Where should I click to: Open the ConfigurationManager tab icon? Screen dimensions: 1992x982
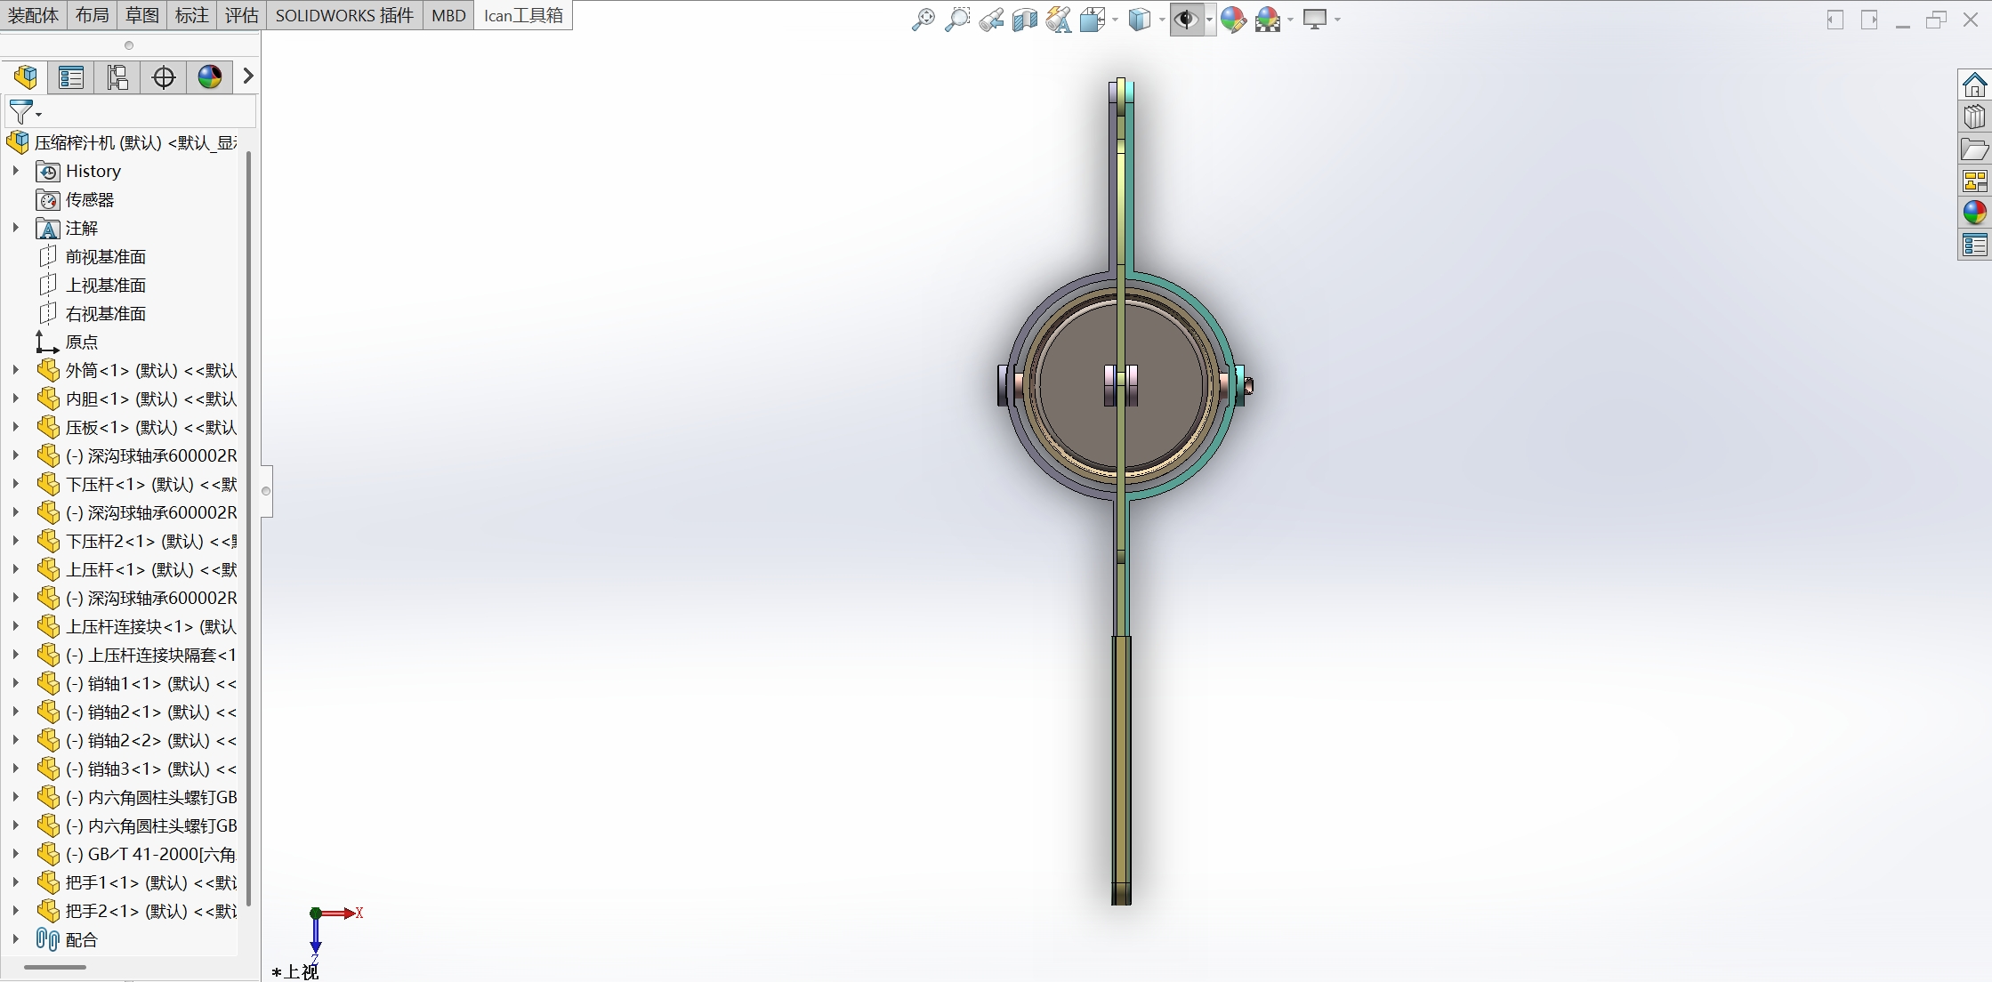[117, 77]
